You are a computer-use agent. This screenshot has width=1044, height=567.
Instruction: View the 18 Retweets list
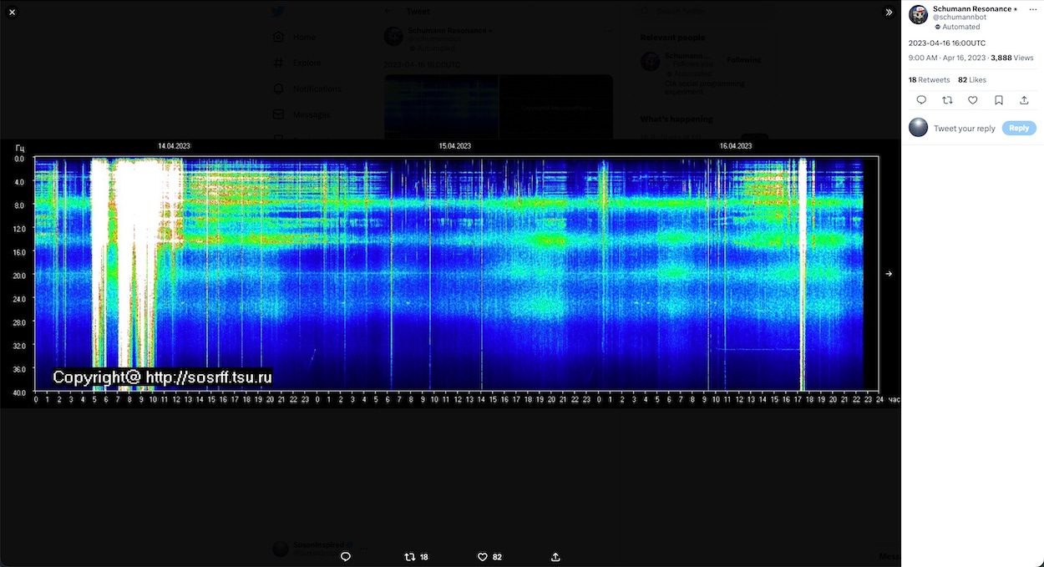click(930, 80)
